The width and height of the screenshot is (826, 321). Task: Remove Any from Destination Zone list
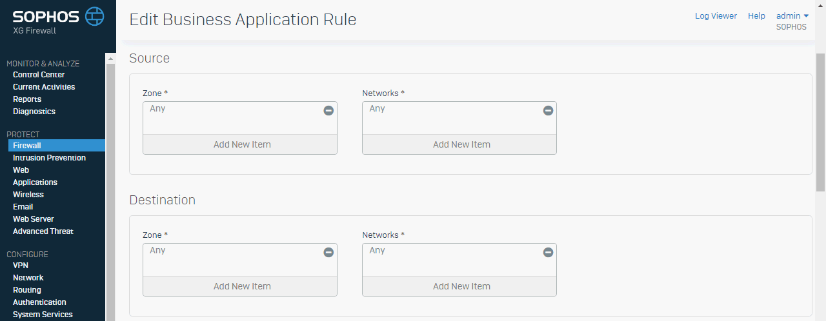328,252
